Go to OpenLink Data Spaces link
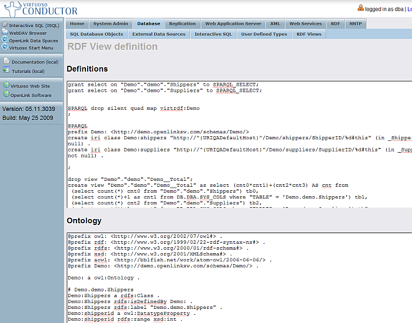Viewport: 412px width, 323px height. (34, 41)
